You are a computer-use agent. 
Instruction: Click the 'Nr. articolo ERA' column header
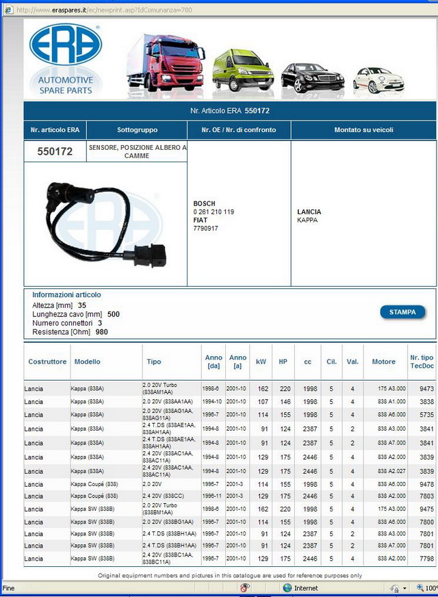[x=55, y=130]
